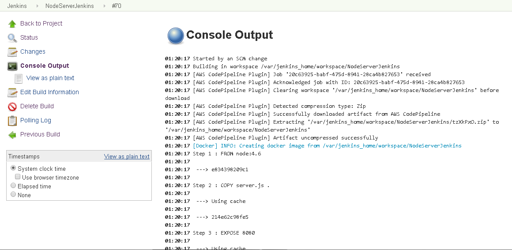Open Edit Build Information link
The image size is (512, 250).
pos(49,92)
